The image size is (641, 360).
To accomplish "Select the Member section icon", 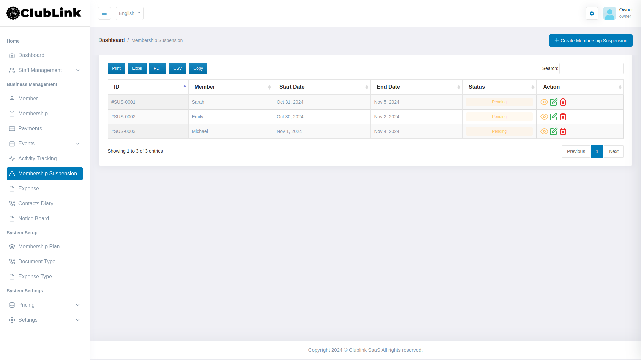I will 12,99.
